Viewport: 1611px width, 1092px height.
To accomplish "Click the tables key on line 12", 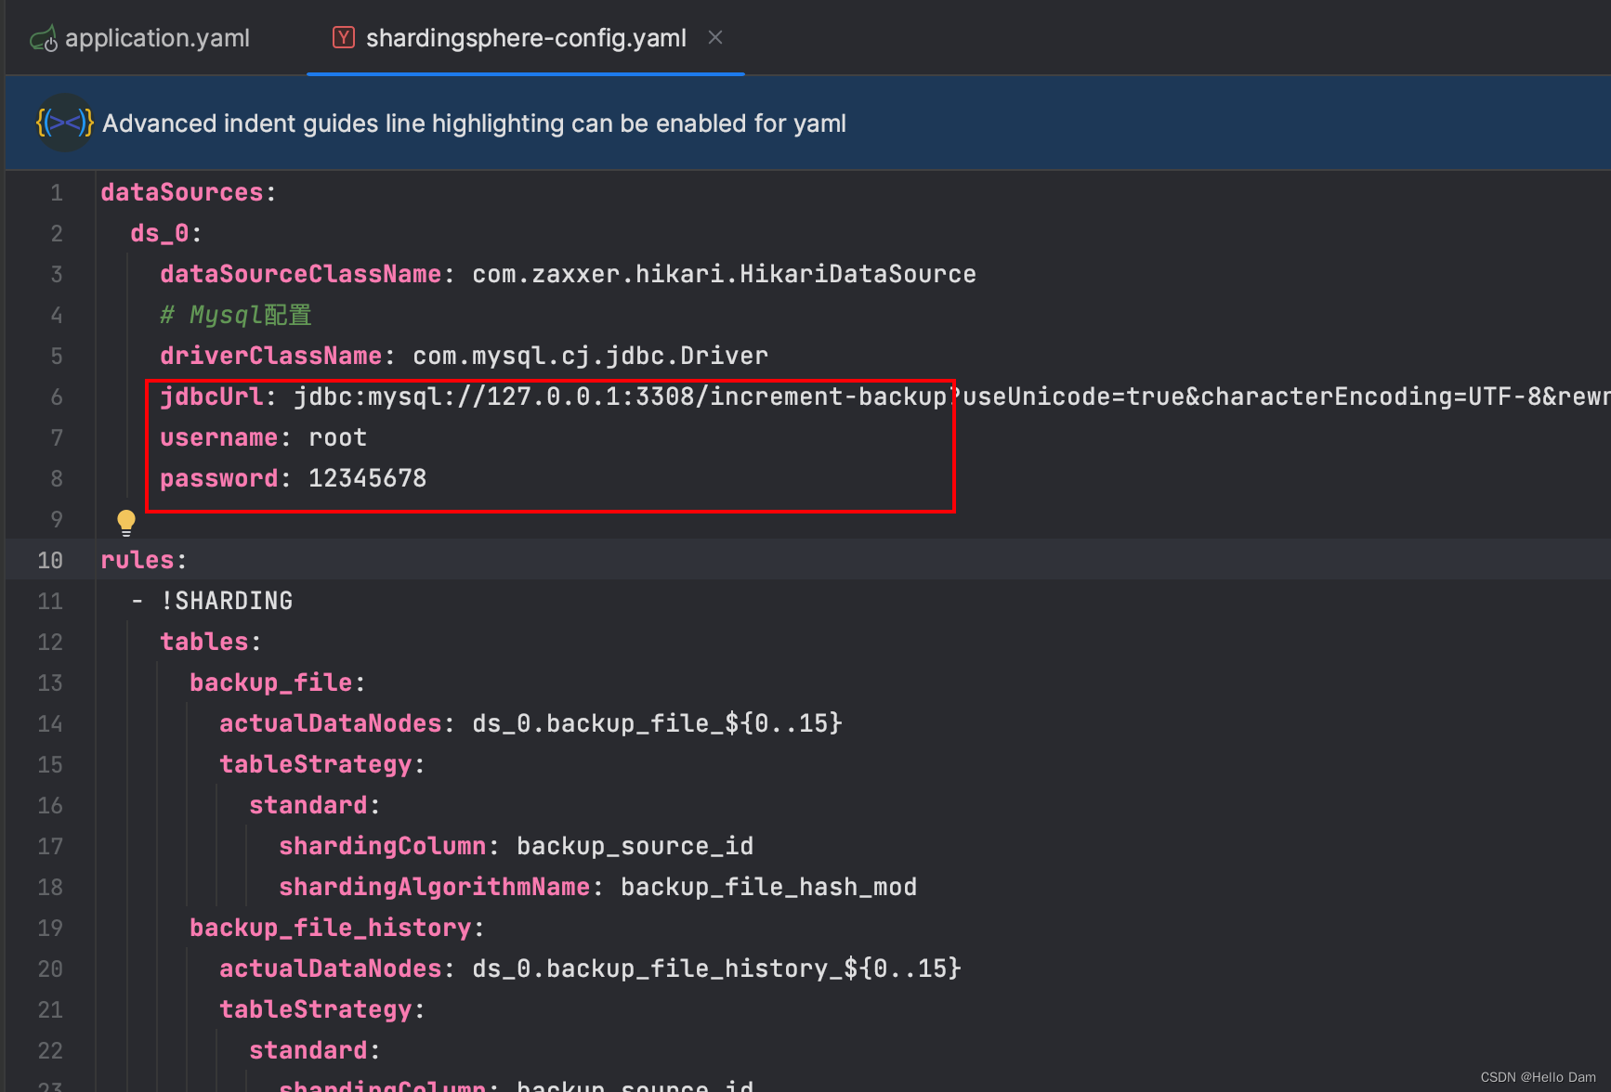I will [204, 642].
